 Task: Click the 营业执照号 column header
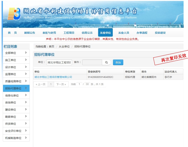pyautogui.click(x=105, y=72)
